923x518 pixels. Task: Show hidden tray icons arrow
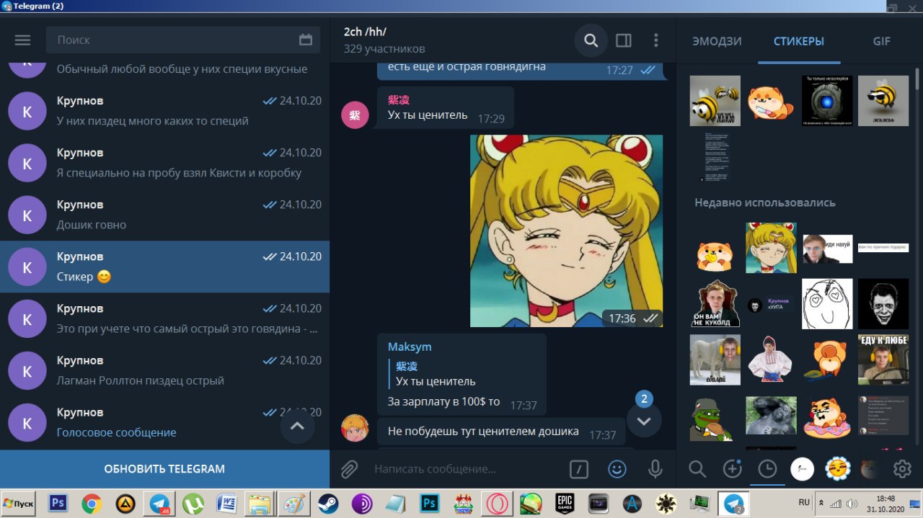click(821, 503)
